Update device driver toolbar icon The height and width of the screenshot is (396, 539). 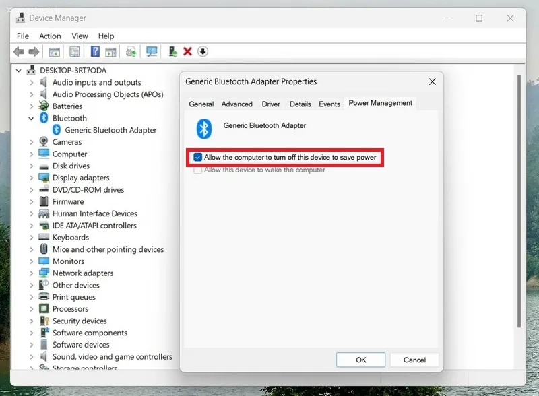pyautogui.click(x=173, y=52)
